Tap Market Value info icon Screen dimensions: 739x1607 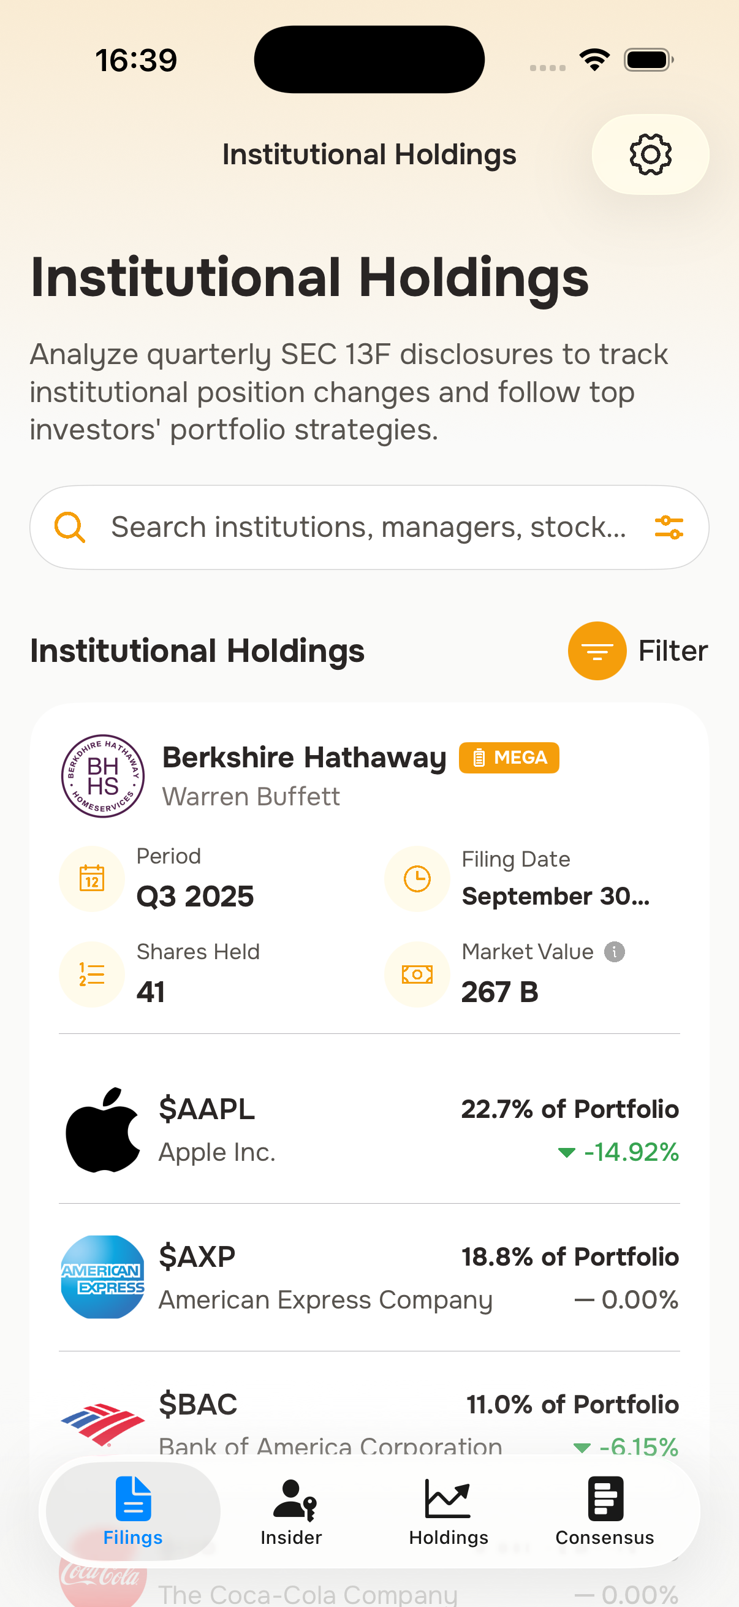(x=614, y=951)
